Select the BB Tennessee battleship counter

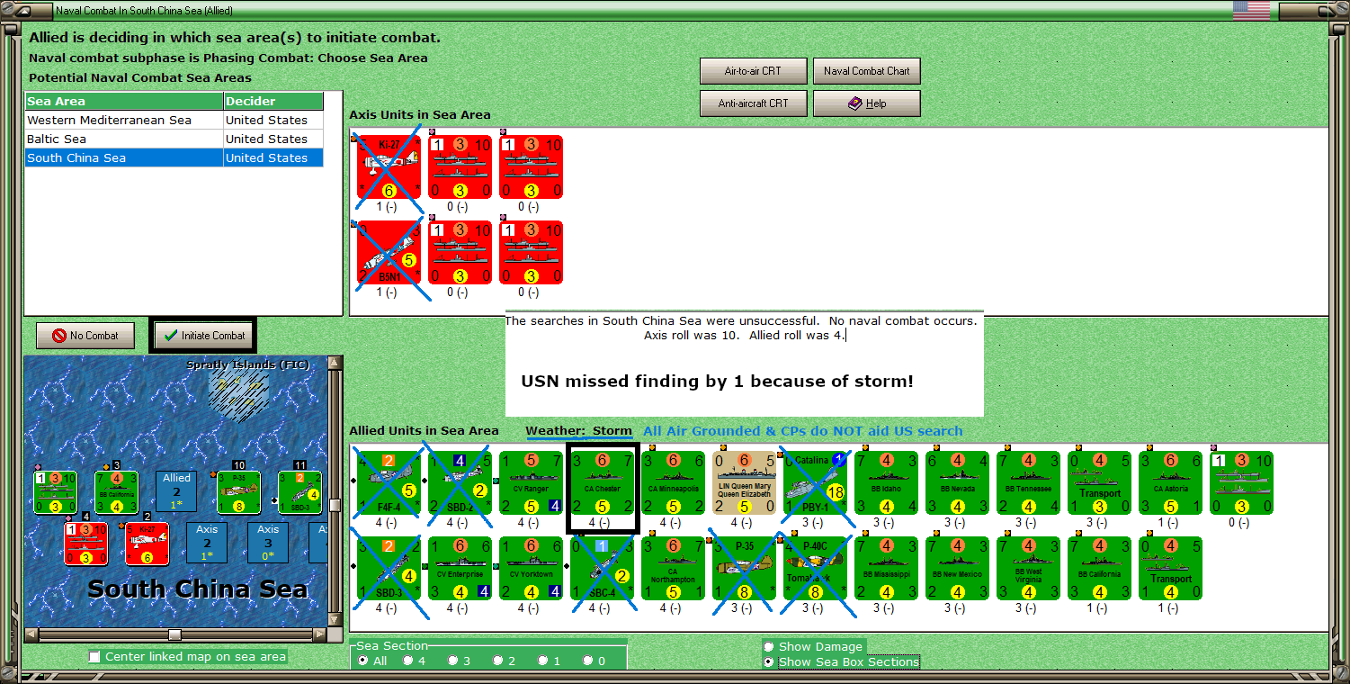[1028, 482]
